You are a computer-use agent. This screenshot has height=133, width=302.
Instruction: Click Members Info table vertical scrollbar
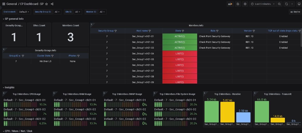301,37
